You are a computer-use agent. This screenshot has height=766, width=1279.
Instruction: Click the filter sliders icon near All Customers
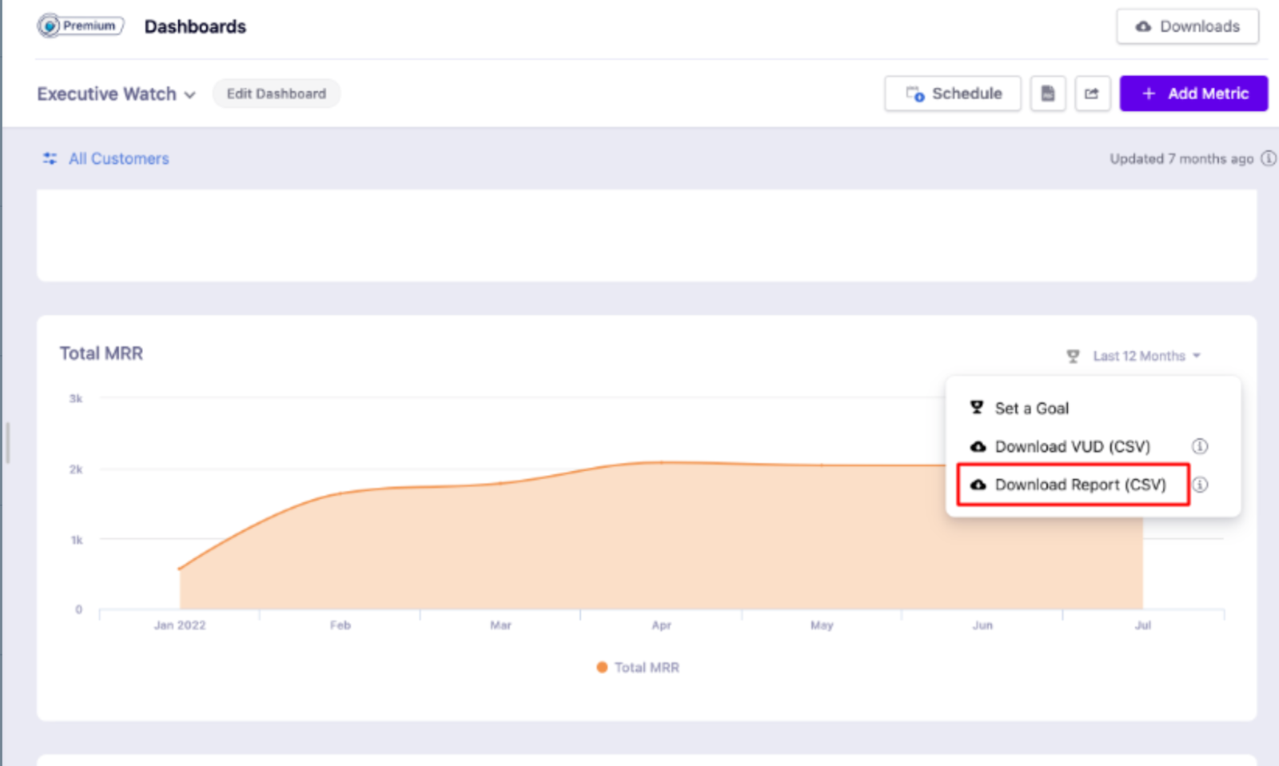[x=50, y=158]
